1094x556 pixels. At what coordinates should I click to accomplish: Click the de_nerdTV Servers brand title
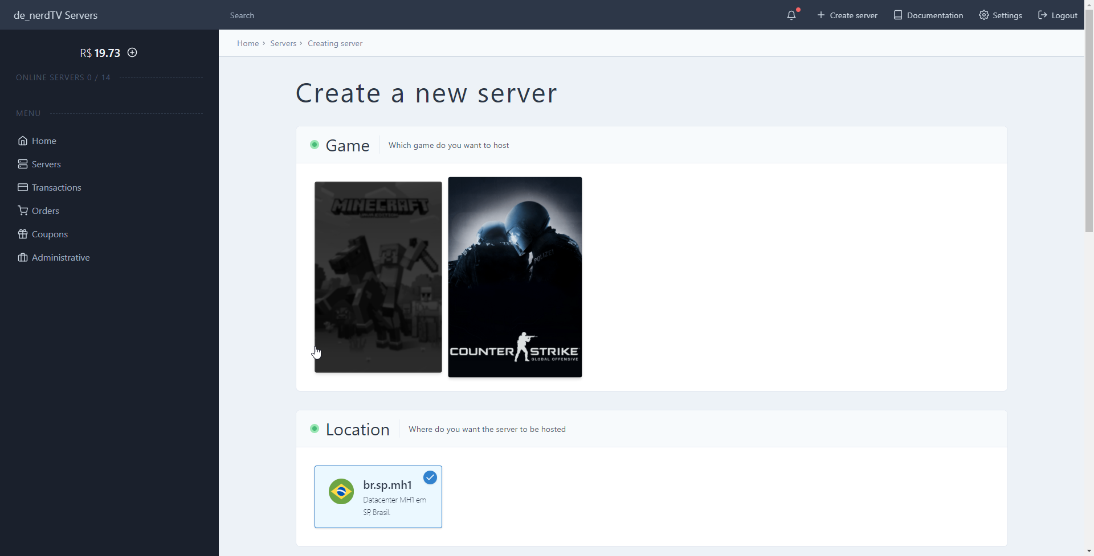point(55,15)
